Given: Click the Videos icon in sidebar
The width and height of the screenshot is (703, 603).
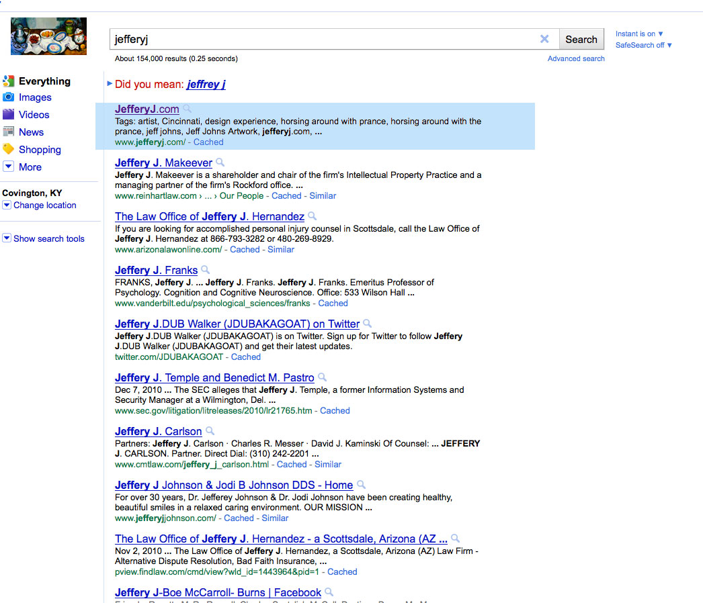Looking at the screenshot, I should pyautogui.click(x=8, y=115).
